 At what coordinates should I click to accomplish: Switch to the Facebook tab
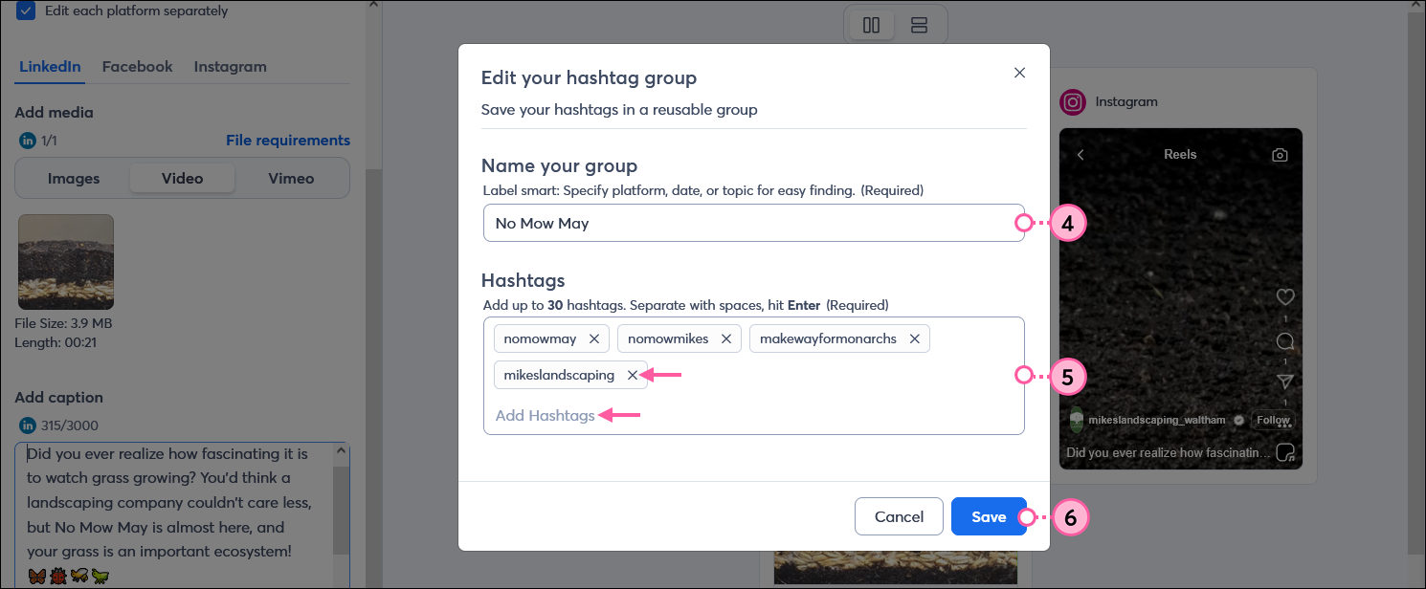[x=137, y=66]
